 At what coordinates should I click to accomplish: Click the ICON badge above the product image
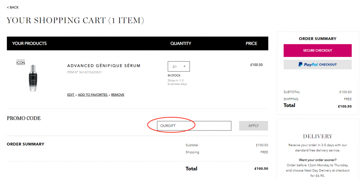pos(21,62)
